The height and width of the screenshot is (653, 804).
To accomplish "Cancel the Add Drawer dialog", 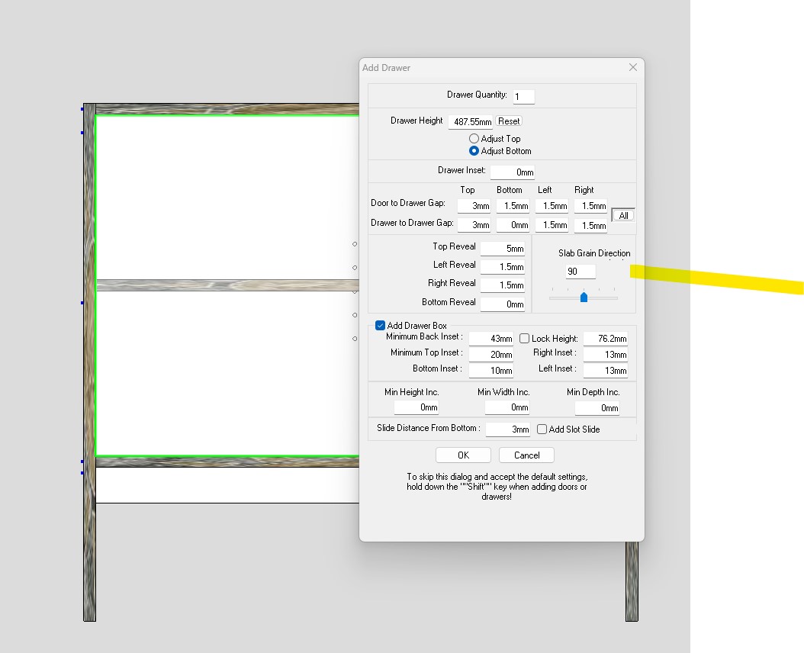I will click(x=526, y=455).
